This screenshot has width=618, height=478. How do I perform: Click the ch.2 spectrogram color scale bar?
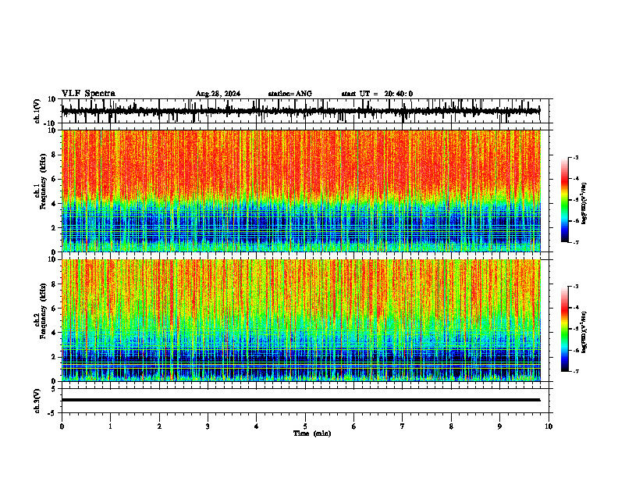pyautogui.click(x=565, y=329)
